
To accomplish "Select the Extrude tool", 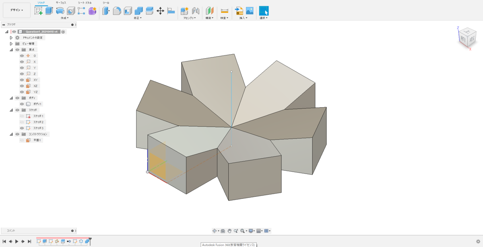I will (49, 11).
